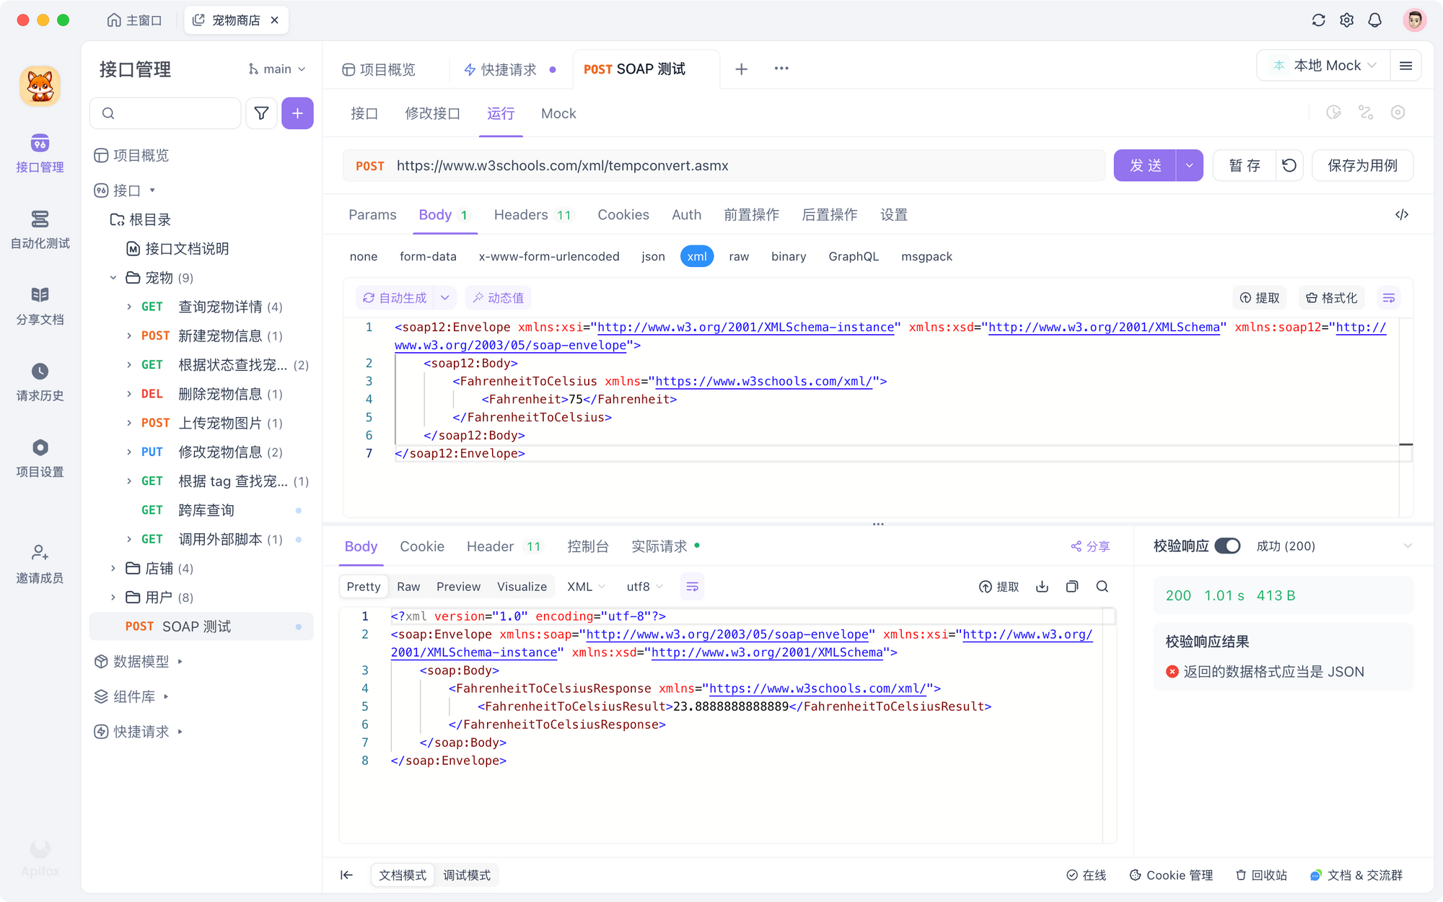Image resolution: width=1443 pixels, height=902 pixels.
Task: Expand the 宠物 folder in sidebar
Action: (113, 278)
